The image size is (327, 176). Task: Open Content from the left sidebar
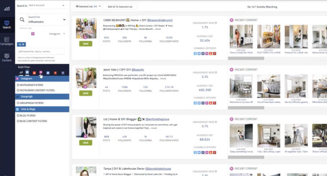[x=7, y=58]
